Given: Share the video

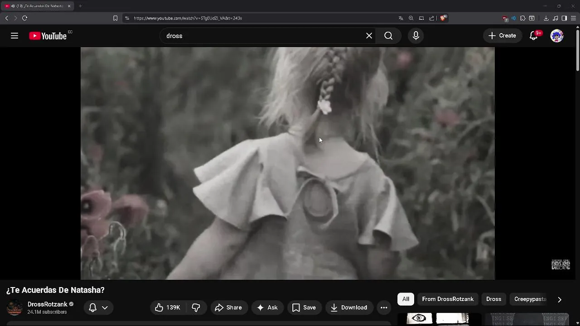Looking at the screenshot, I should point(228,307).
